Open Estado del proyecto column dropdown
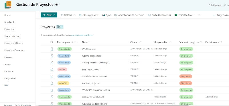Screen dimensions: 229x106 click(x=201, y=42)
